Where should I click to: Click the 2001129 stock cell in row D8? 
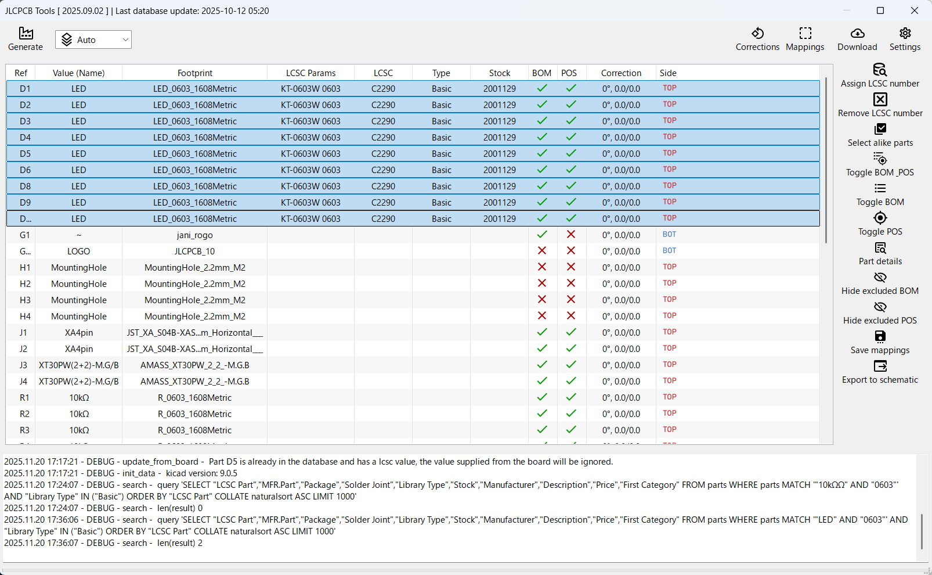(500, 186)
